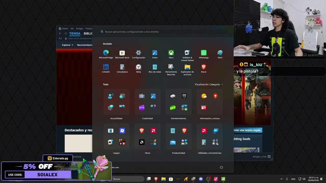Launch Microsoft Store from the pinned section
This screenshot has width=326, height=183.
pos(122,54)
